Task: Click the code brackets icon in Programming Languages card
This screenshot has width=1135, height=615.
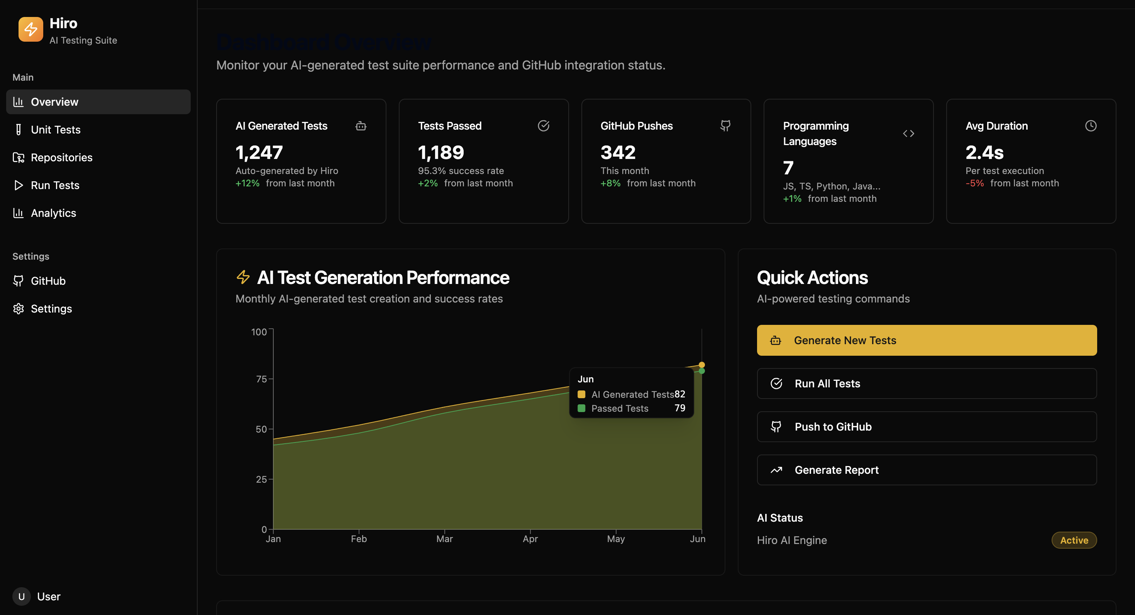Action: [x=908, y=133]
